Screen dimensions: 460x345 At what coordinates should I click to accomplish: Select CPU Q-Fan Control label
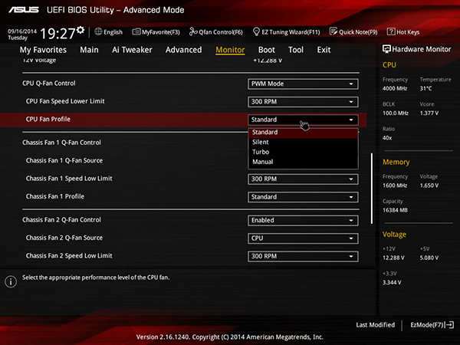coord(49,84)
